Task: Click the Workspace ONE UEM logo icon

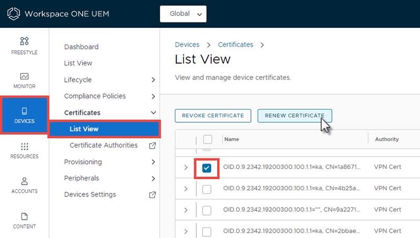Action: tap(14, 14)
